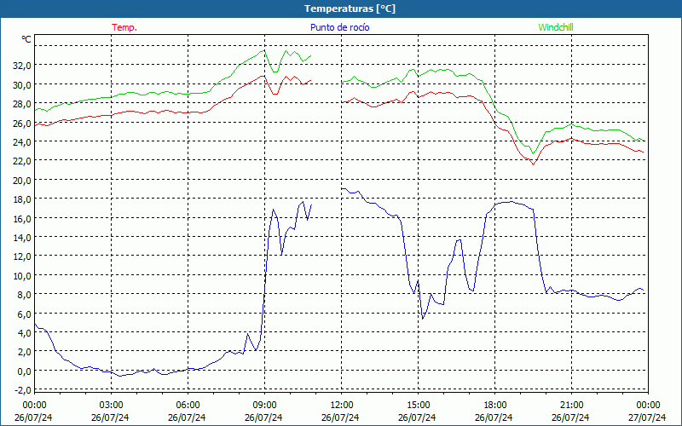682x426 pixels.
Task: Click the °C unit label on the axis
Action: 26,39
